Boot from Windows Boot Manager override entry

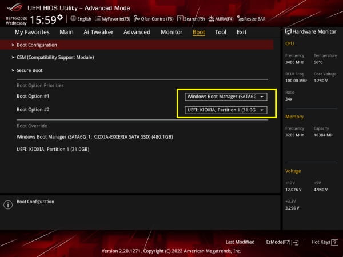tap(95, 137)
